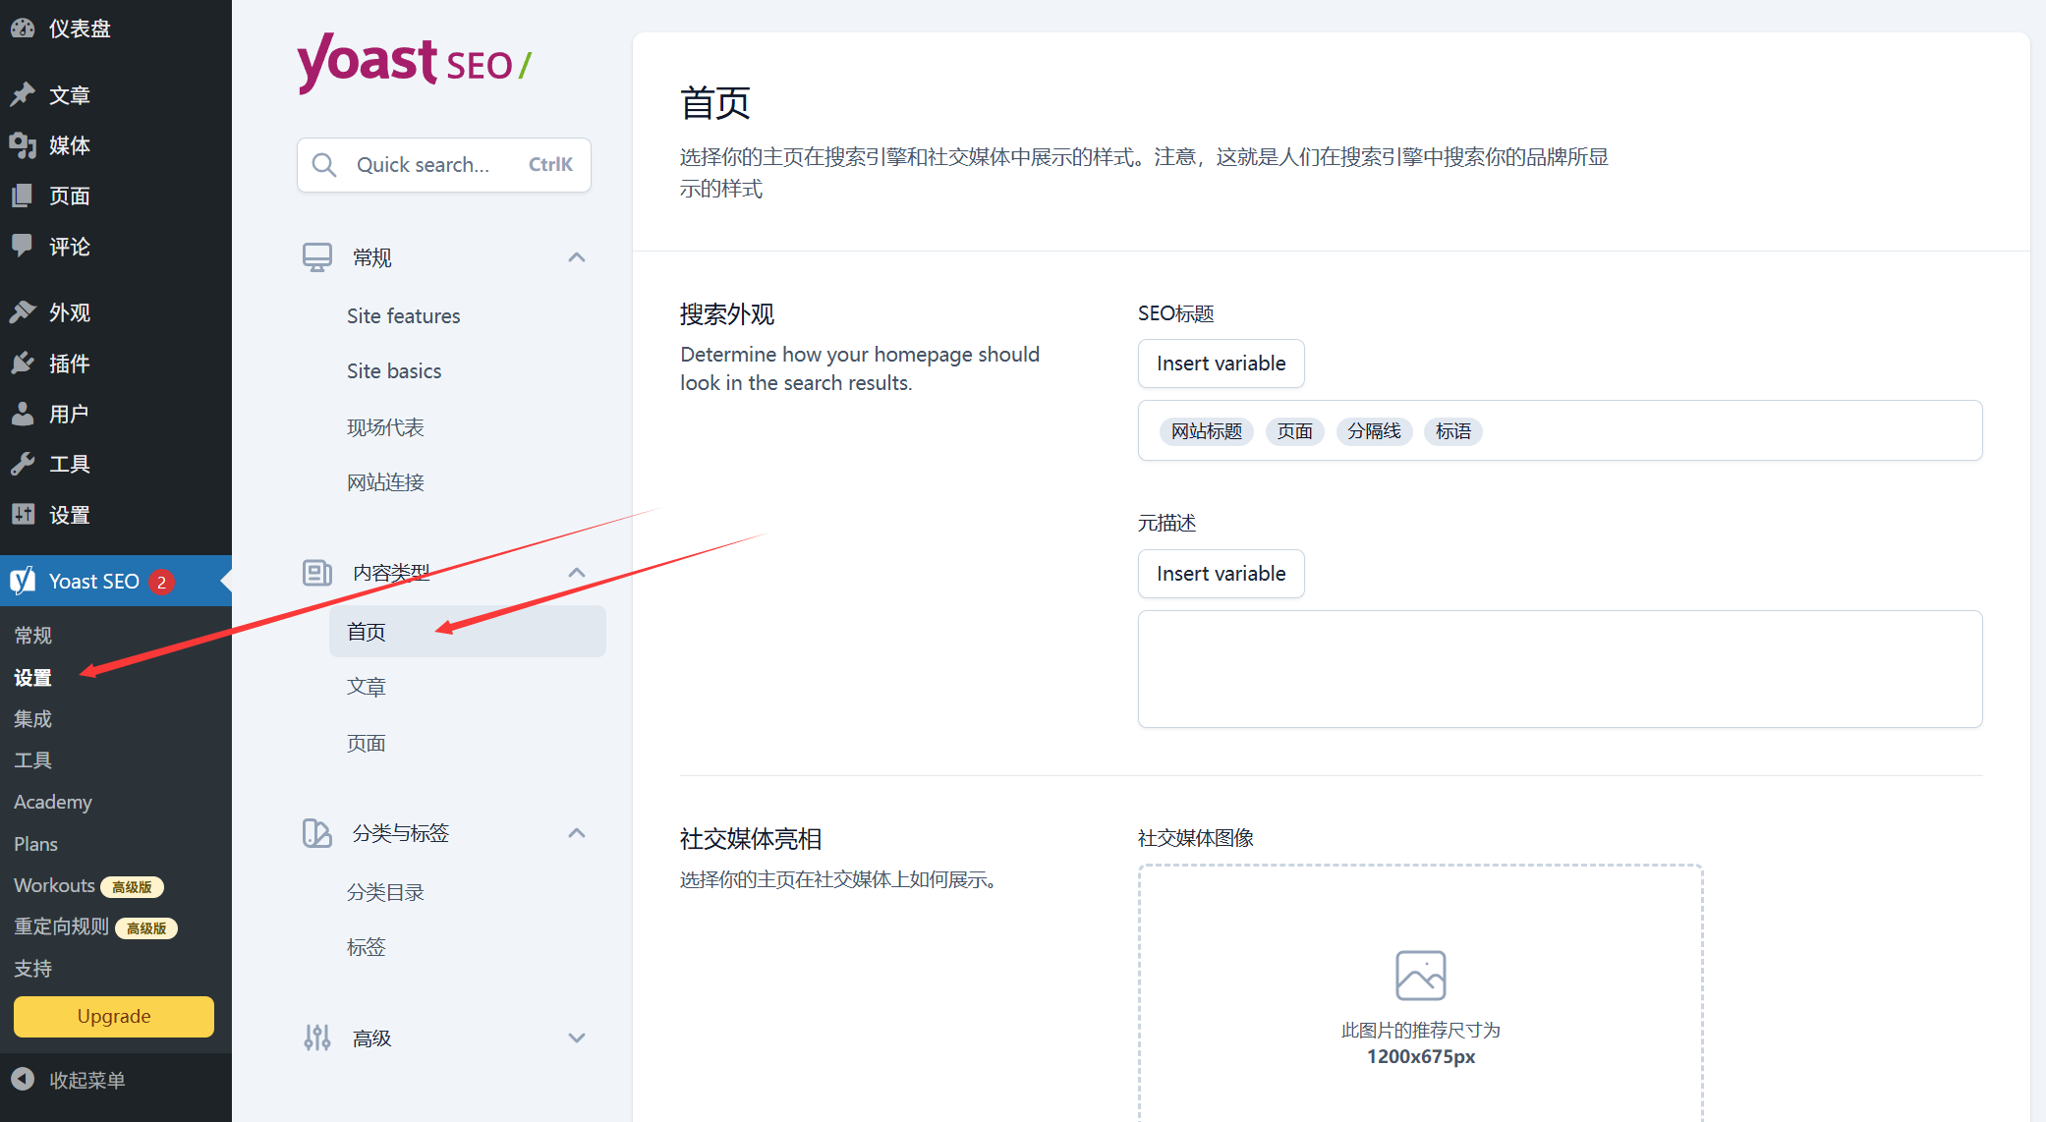Image resolution: width=2046 pixels, height=1122 pixels.
Task: Click the sliders icon for 设置
Action: tap(23, 514)
